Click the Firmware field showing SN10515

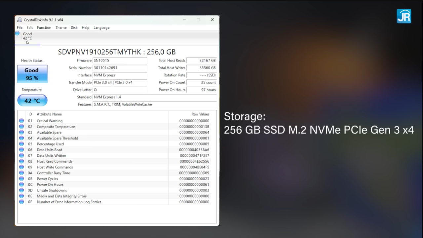(120, 60)
